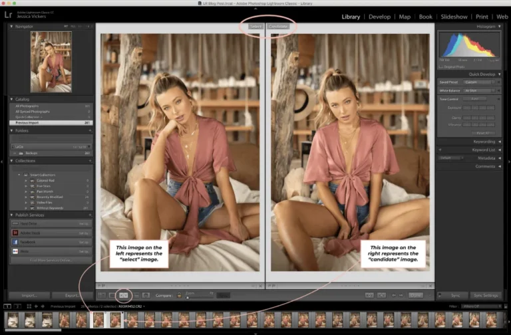511x335 pixels.
Task: Click the Navigator preview thumbnail
Action: point(51,62)
